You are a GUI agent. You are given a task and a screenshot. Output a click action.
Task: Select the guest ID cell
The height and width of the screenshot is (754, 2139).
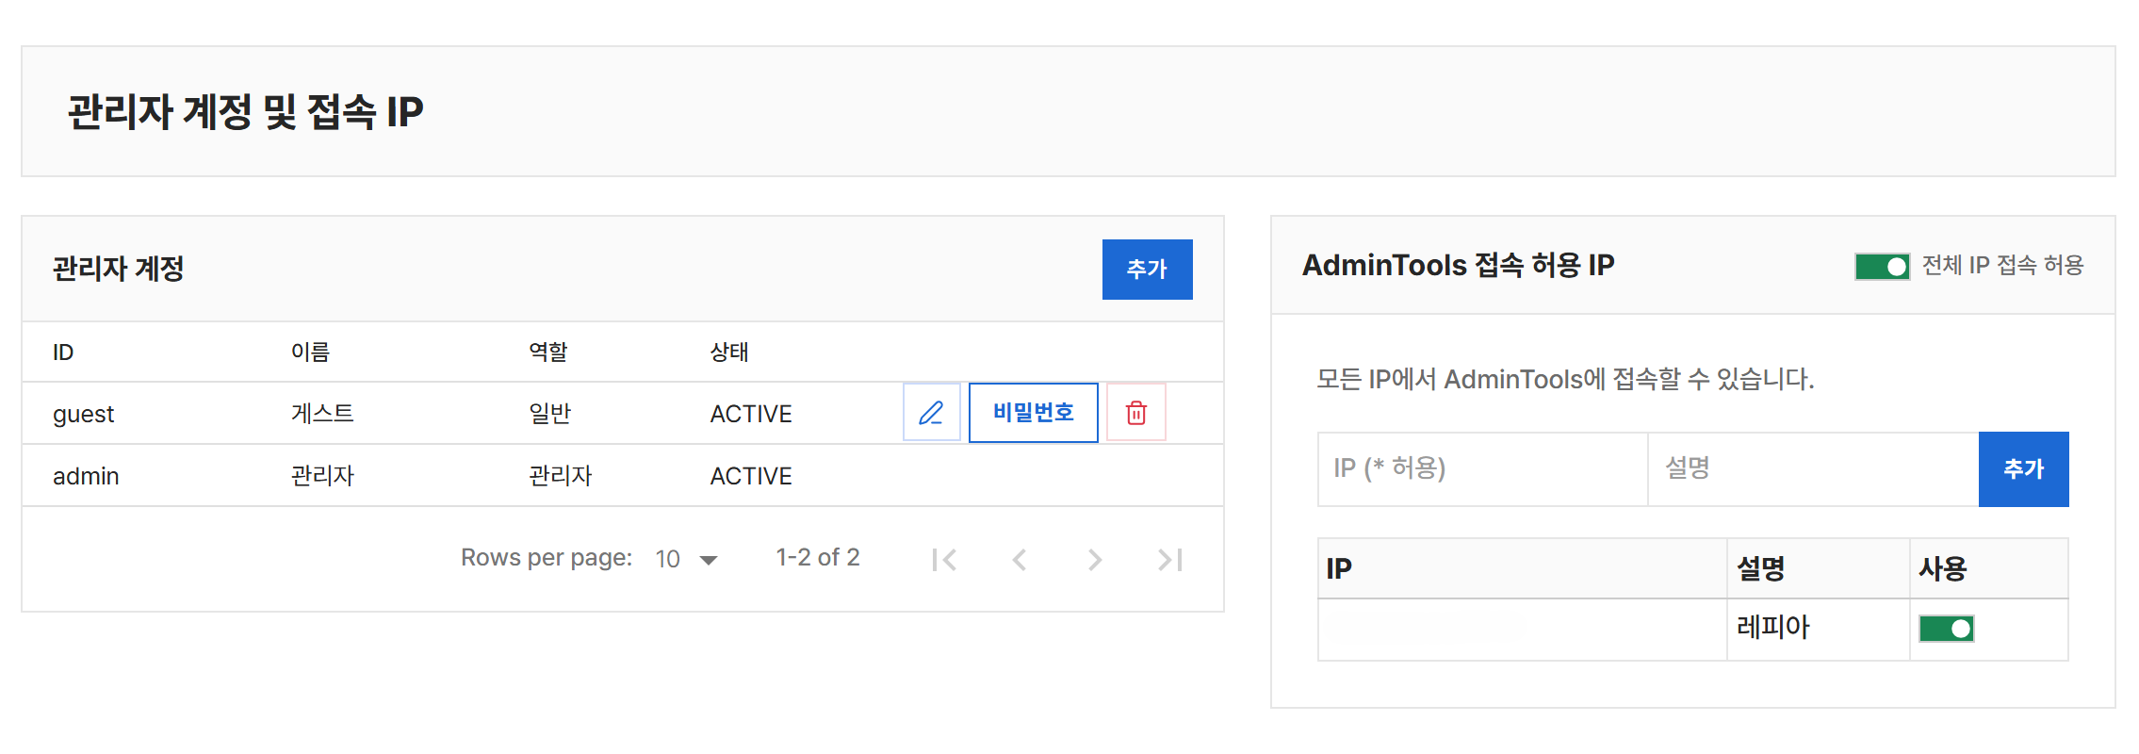83,414
